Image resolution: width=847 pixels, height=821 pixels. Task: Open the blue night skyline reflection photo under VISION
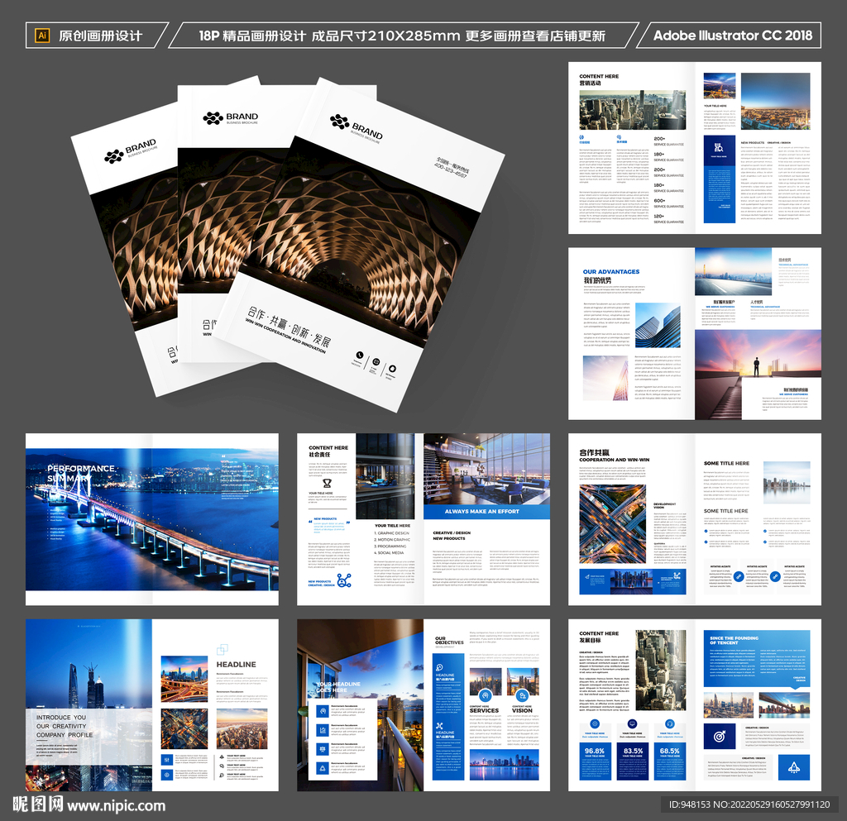504,764
